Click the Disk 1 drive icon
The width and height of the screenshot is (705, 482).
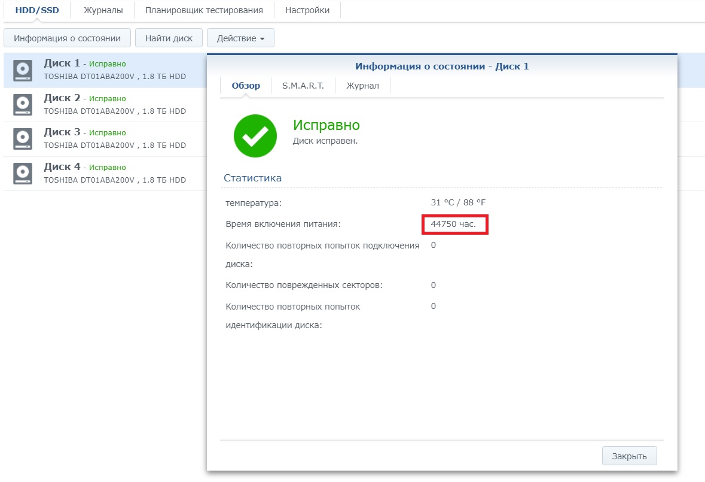click(x=23, y=71)
